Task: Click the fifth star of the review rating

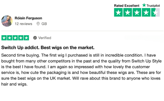Action: 26,38
